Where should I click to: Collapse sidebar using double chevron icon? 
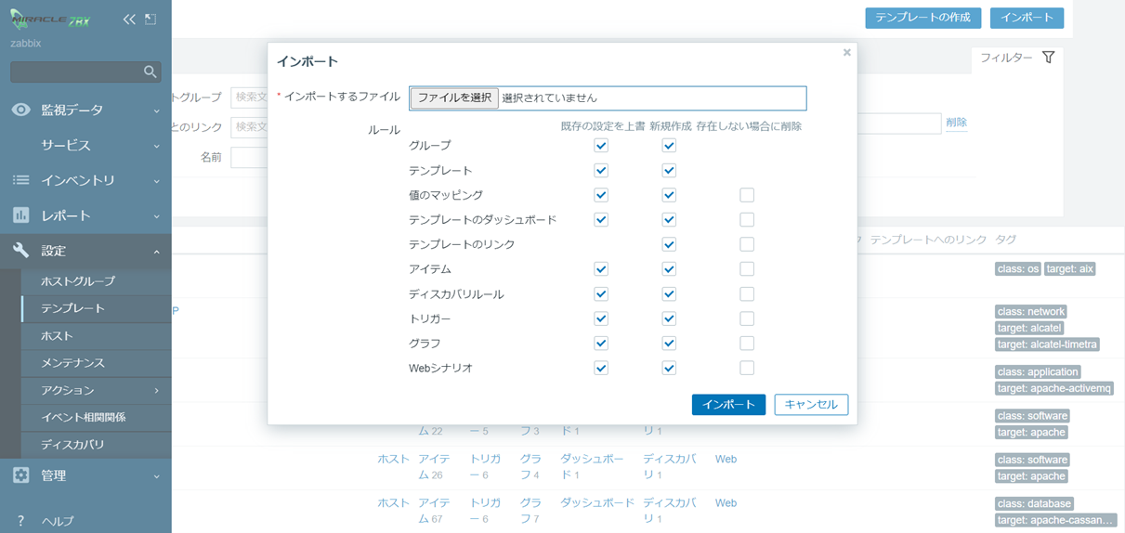pos(129,19)
